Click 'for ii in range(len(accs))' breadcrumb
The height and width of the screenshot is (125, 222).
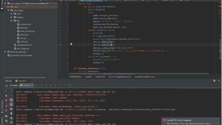pos(120,77)
